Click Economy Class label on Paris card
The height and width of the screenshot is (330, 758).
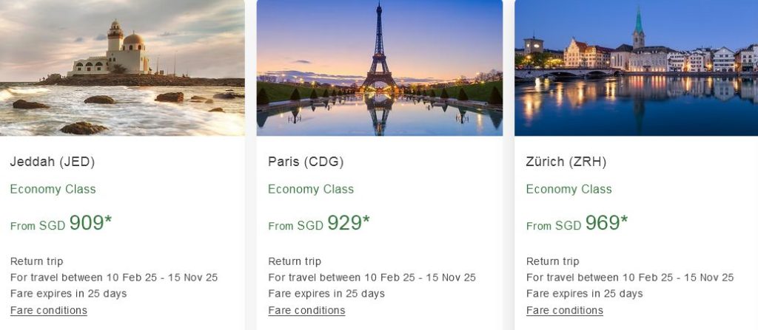tap(311, 189)
